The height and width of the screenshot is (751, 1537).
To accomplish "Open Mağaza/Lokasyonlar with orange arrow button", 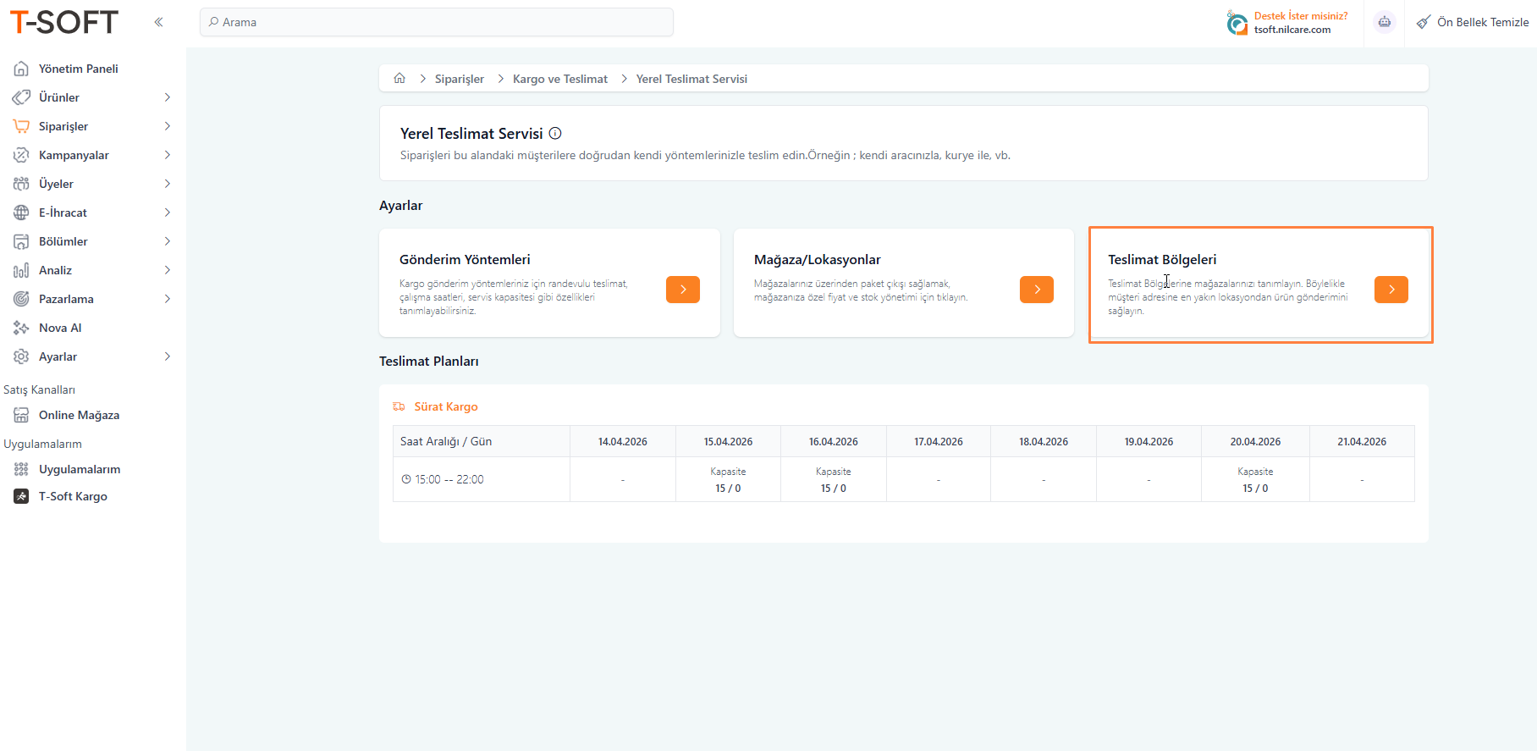I will (x=1037, y=290).
